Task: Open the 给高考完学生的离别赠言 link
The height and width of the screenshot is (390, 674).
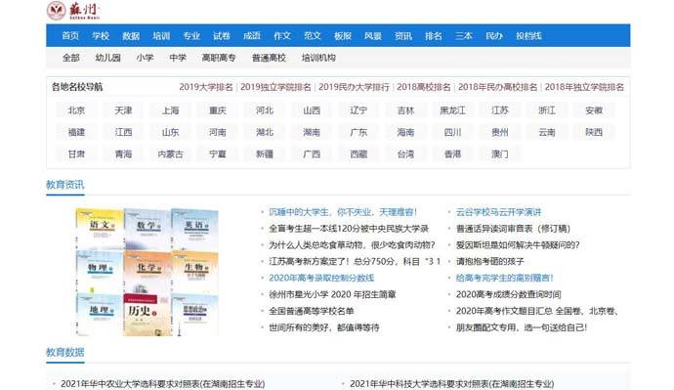Action: [x=505, y=278]
